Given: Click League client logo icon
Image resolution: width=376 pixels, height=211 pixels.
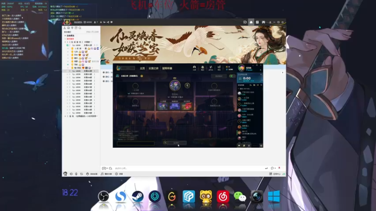Looking at the screenshot, I should click(x=118, y=68).
